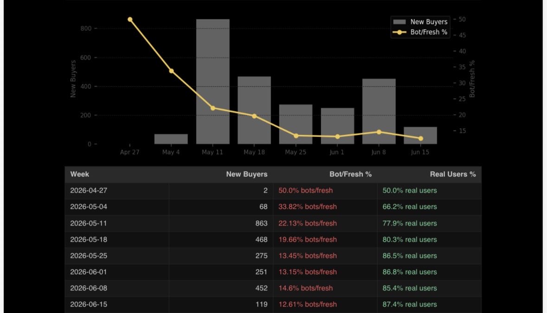Click the Bot/Fresh % legend entry
This screenshot has height=313, width=547.
[420, 32]
